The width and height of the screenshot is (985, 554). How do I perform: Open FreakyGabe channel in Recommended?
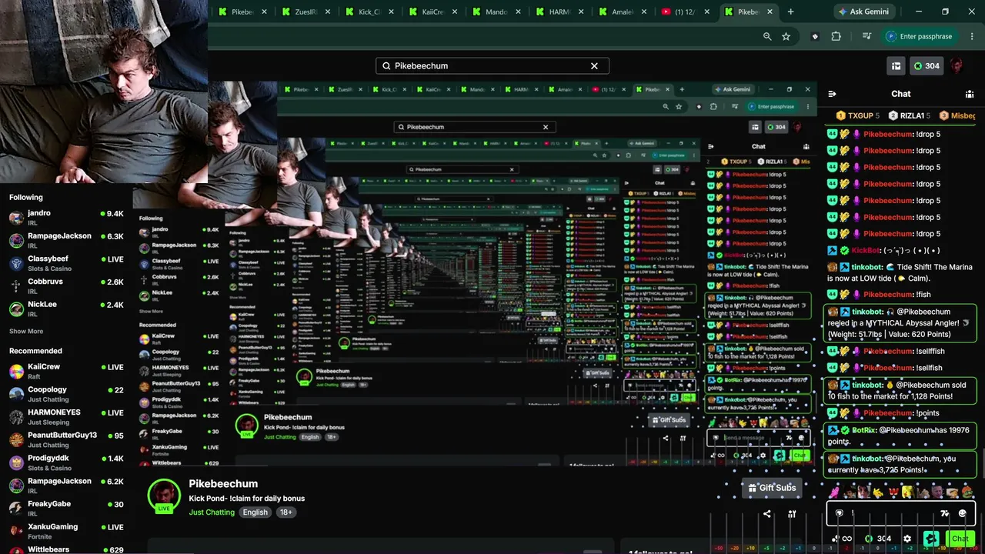(66, 508)
